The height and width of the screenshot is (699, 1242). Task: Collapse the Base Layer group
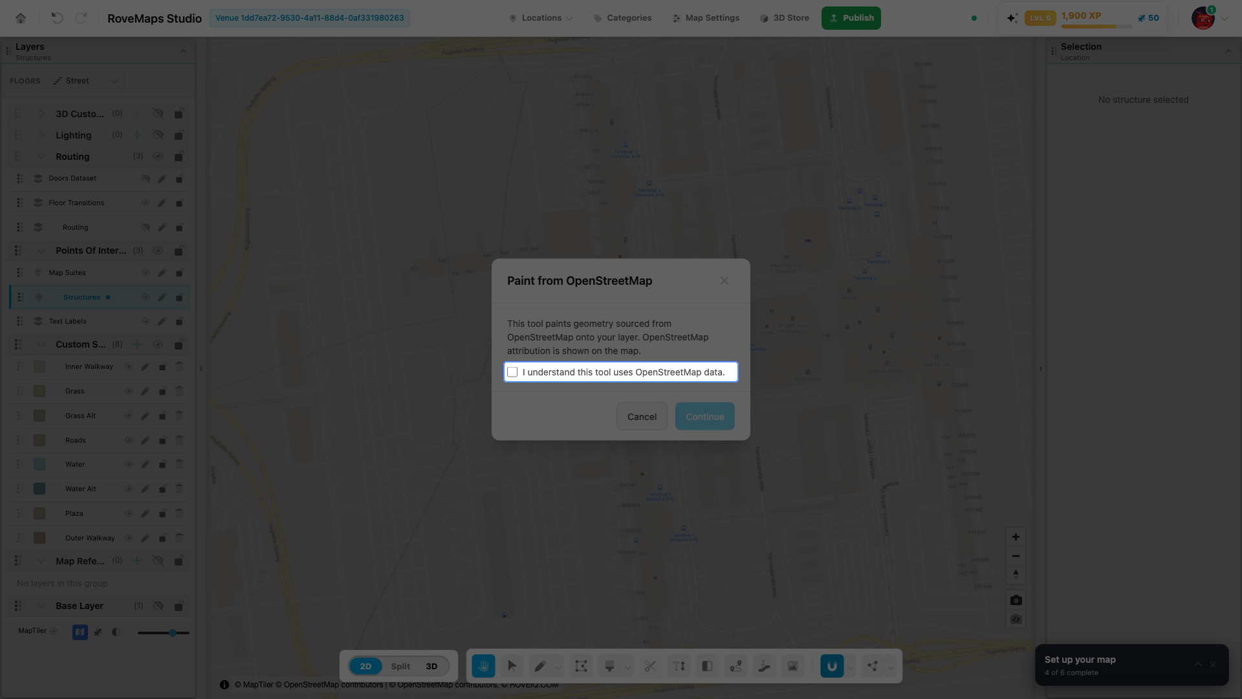pos(41,606)
